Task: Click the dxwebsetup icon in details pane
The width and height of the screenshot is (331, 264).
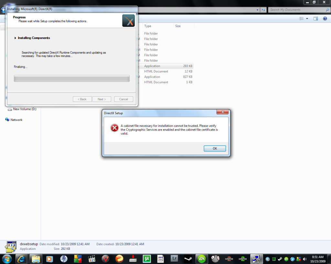Action: 11,247
